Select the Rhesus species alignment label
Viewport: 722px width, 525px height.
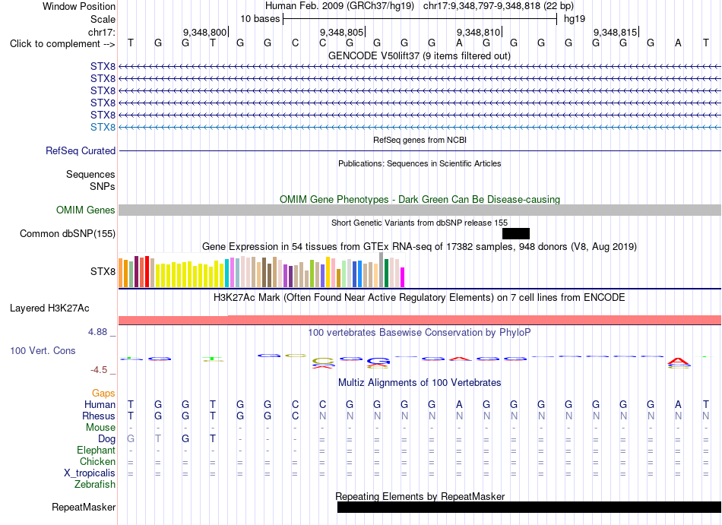tap(99, 416)
